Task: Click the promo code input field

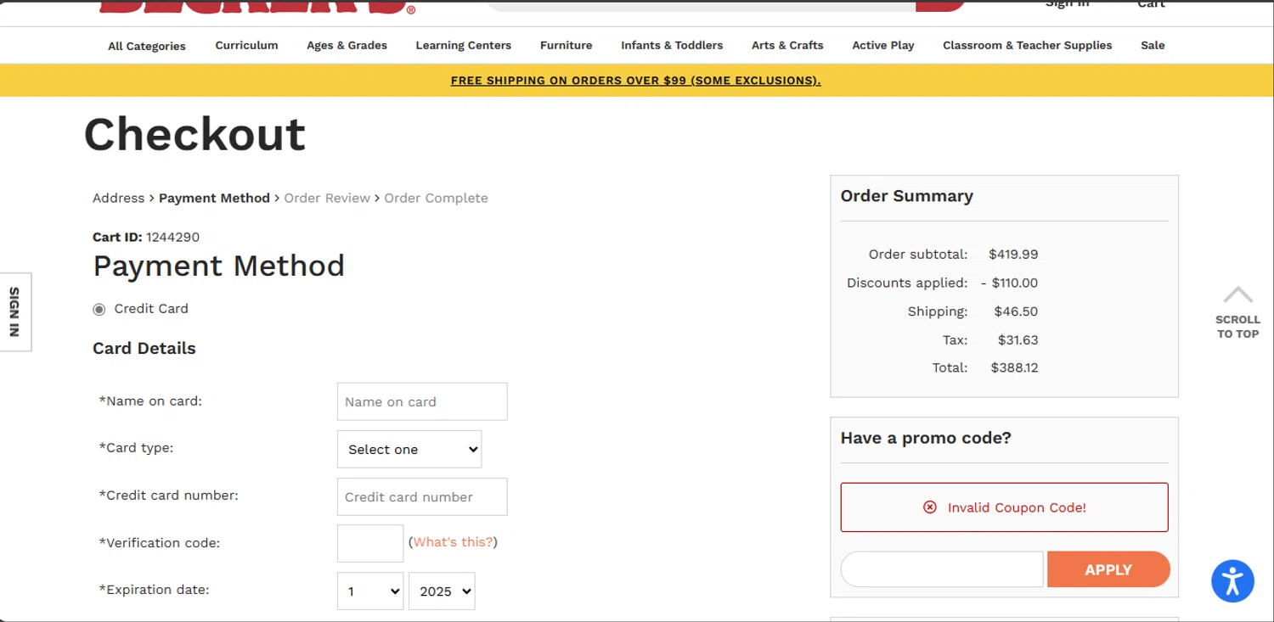Action: pyautogui.click(x=942, y=569)
